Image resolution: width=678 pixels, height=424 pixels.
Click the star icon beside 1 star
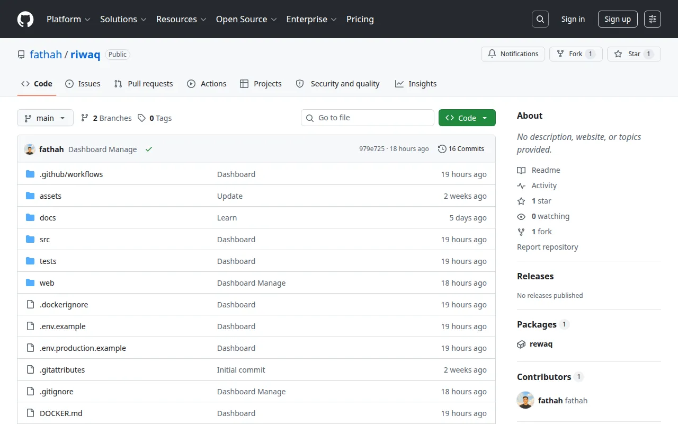521,201
